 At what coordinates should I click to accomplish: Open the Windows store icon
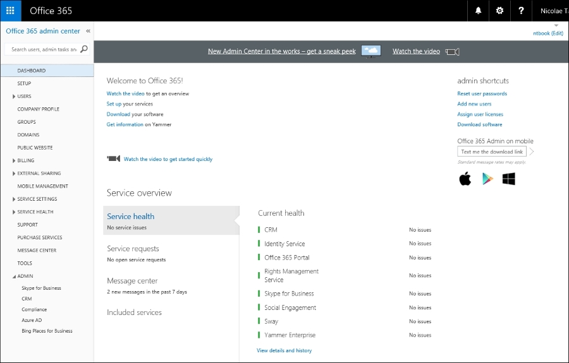pos(509,179)
